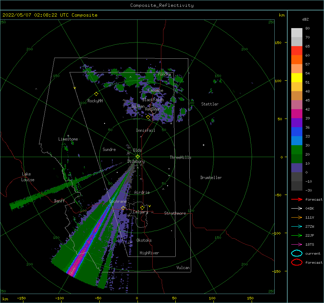Click the ThreeHills city label

coord(180,157)
